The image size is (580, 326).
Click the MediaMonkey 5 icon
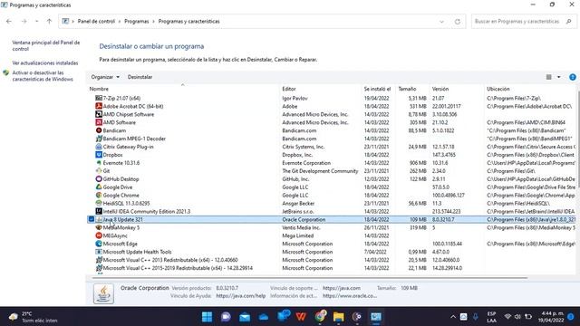click(99, 227)
